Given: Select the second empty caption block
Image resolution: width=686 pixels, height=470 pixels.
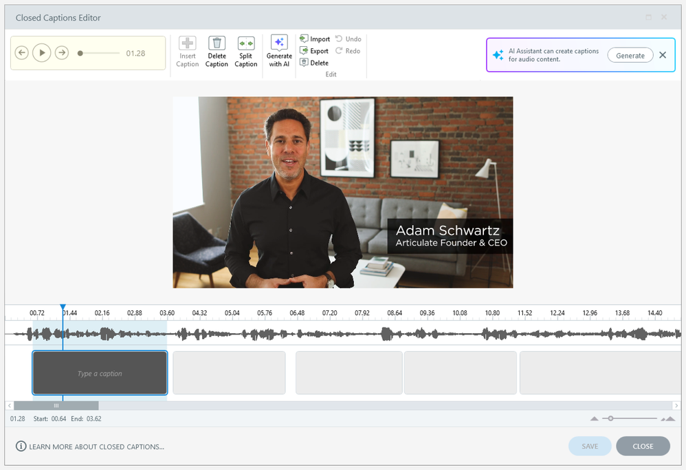Looking at the screenshot, I should pos(229,373).
